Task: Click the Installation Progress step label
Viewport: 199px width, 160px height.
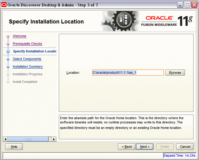Action: (27, 74)
